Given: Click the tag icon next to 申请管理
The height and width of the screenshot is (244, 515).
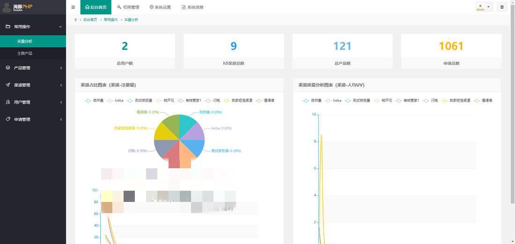Looking at the screenshot, I should click(8, 119).
